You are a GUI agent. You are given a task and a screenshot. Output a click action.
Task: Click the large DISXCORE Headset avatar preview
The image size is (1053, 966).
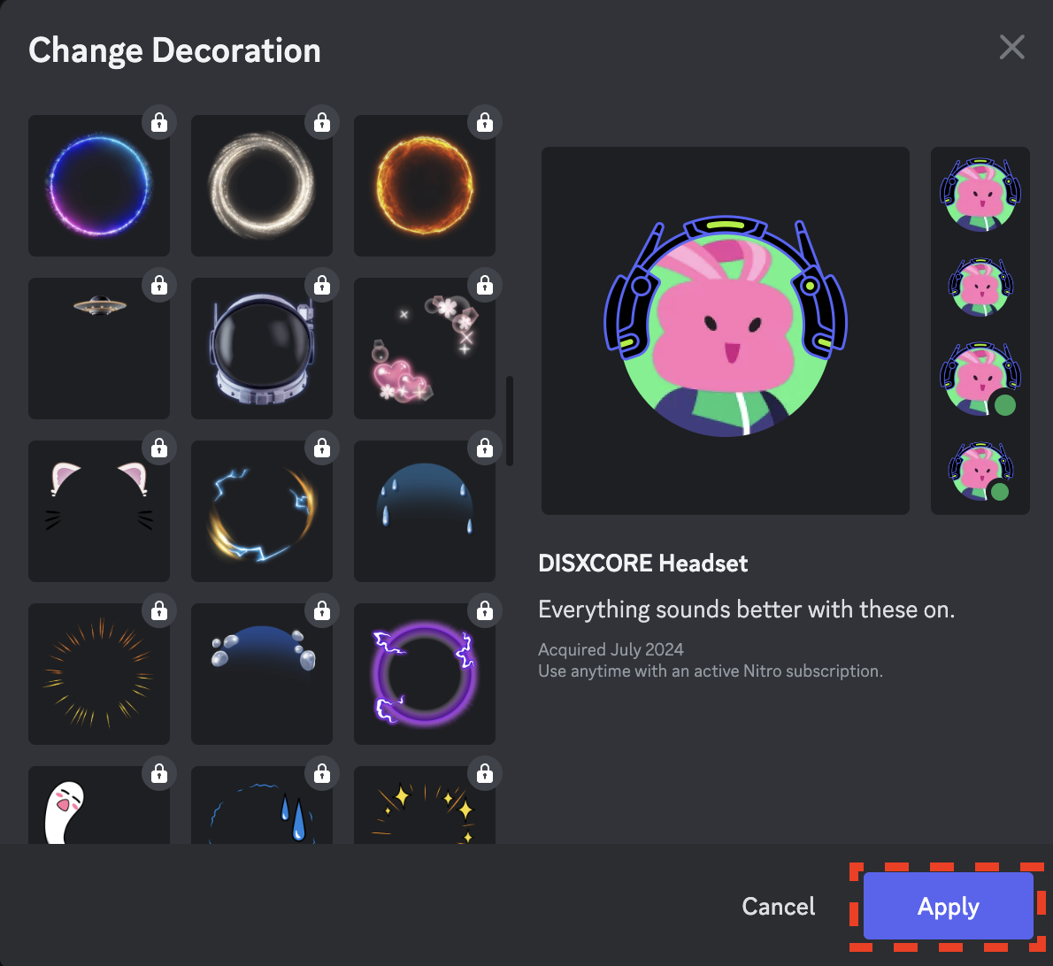click(726, 331)
